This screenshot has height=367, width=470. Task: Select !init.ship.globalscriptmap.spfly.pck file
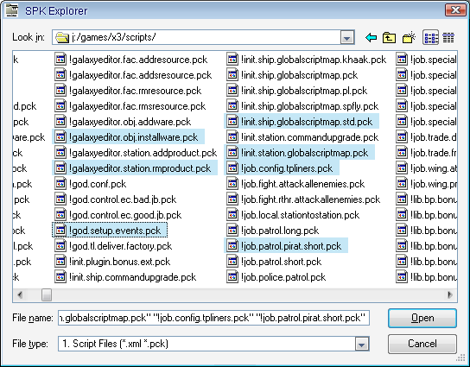[x=302, y=106]
